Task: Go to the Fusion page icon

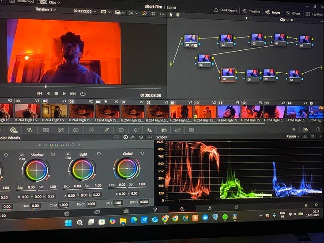Action: pyautogui.click(x=155, y=210)
